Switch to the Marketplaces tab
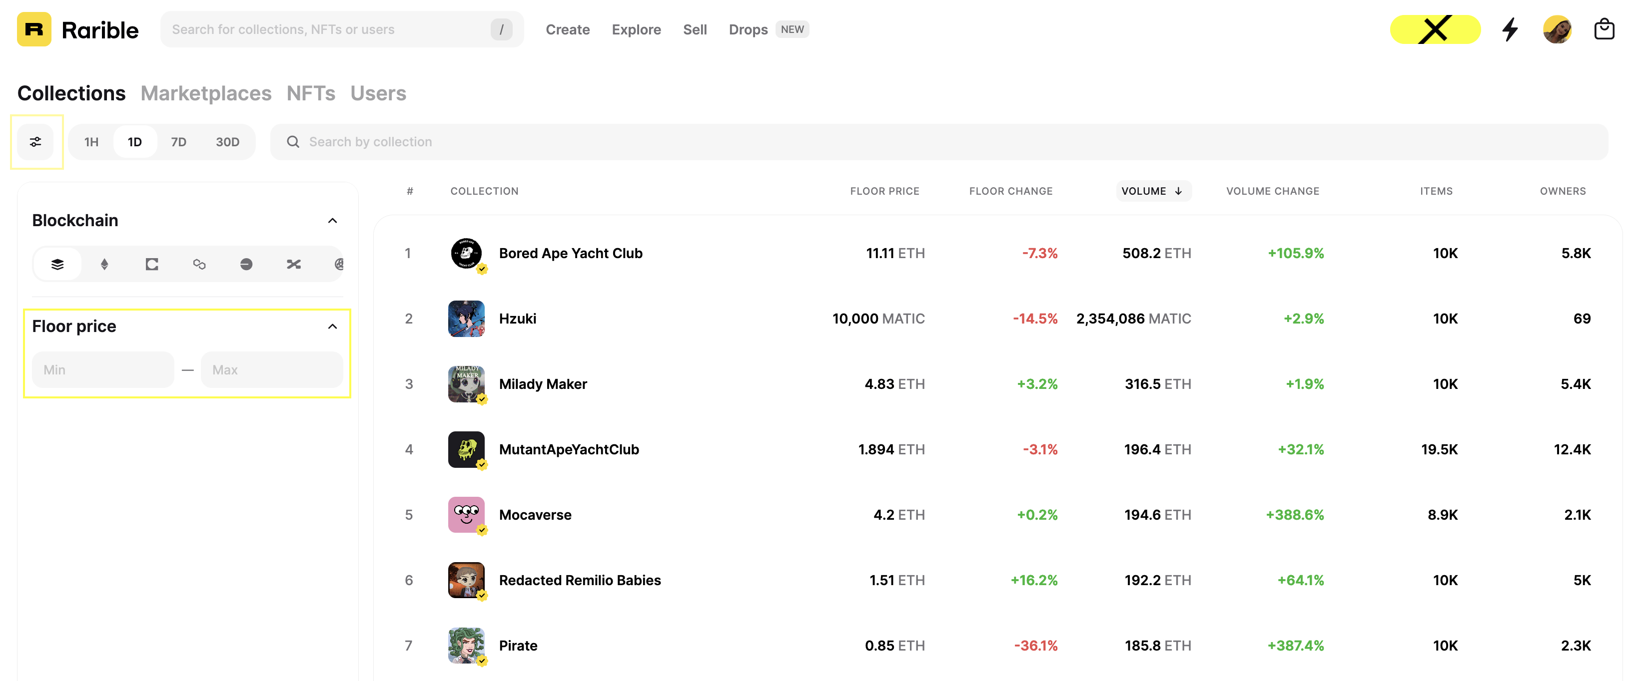The height and width of the screenshot is (681, 1641). pos(206,93)
